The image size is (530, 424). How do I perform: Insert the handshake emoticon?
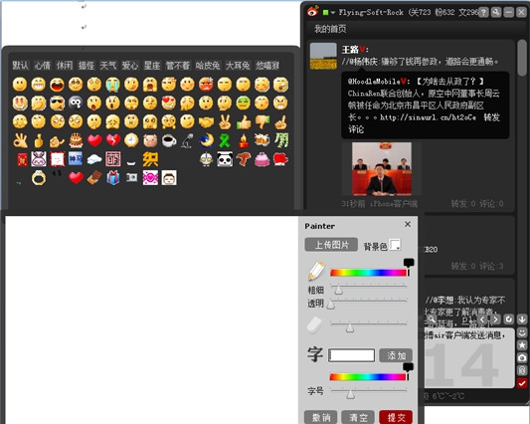(206, 121)
